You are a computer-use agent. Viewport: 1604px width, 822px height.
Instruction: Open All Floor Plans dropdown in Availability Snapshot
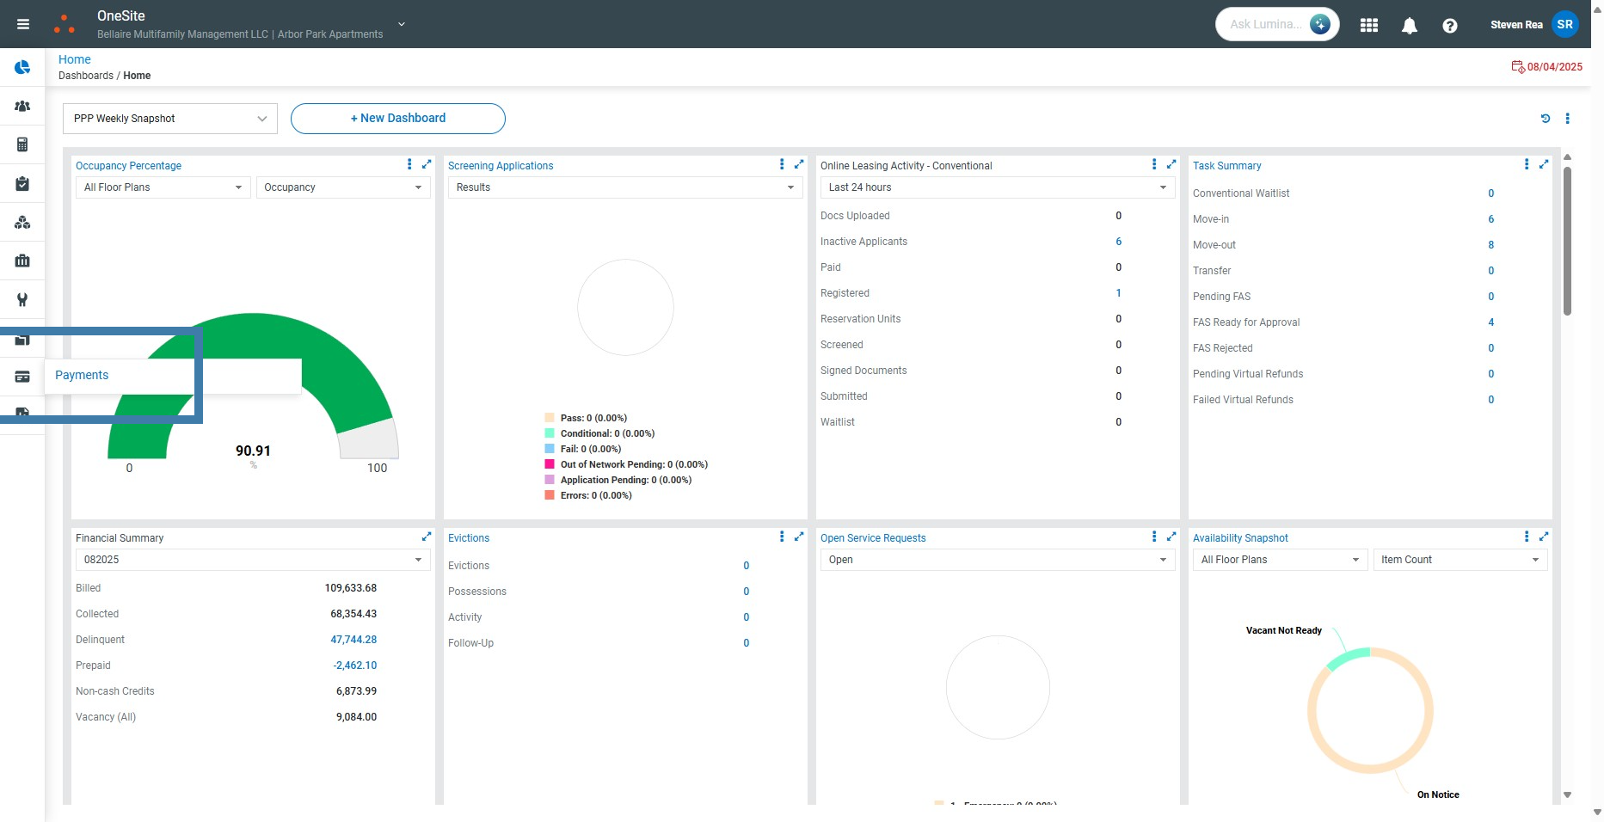click(x=1280, y=560)
